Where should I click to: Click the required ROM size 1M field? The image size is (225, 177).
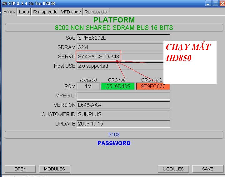(88, 86)
